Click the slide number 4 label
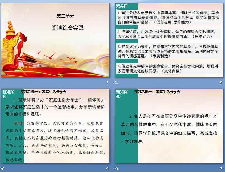This screenshot has height=172, width=225. point(221,168)
